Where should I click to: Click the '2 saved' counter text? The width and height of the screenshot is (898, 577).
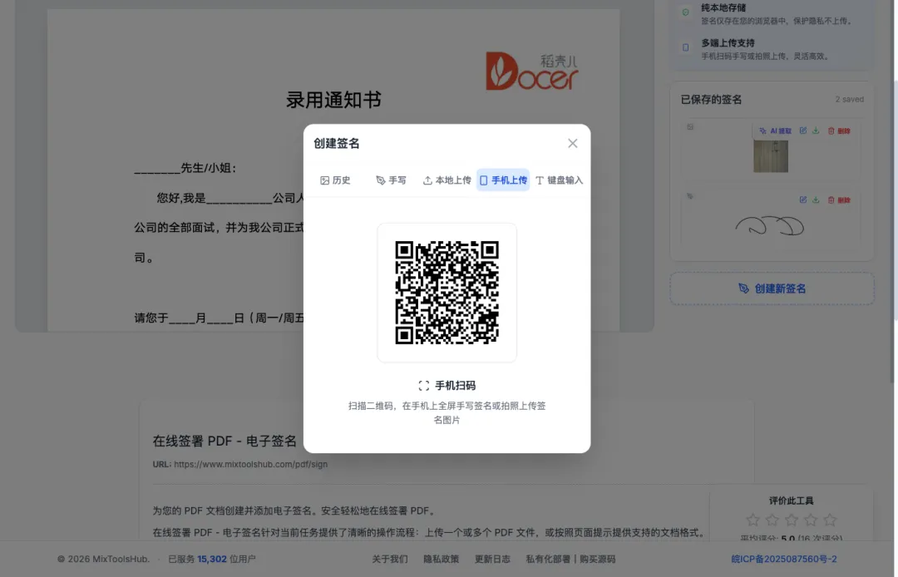849,99
